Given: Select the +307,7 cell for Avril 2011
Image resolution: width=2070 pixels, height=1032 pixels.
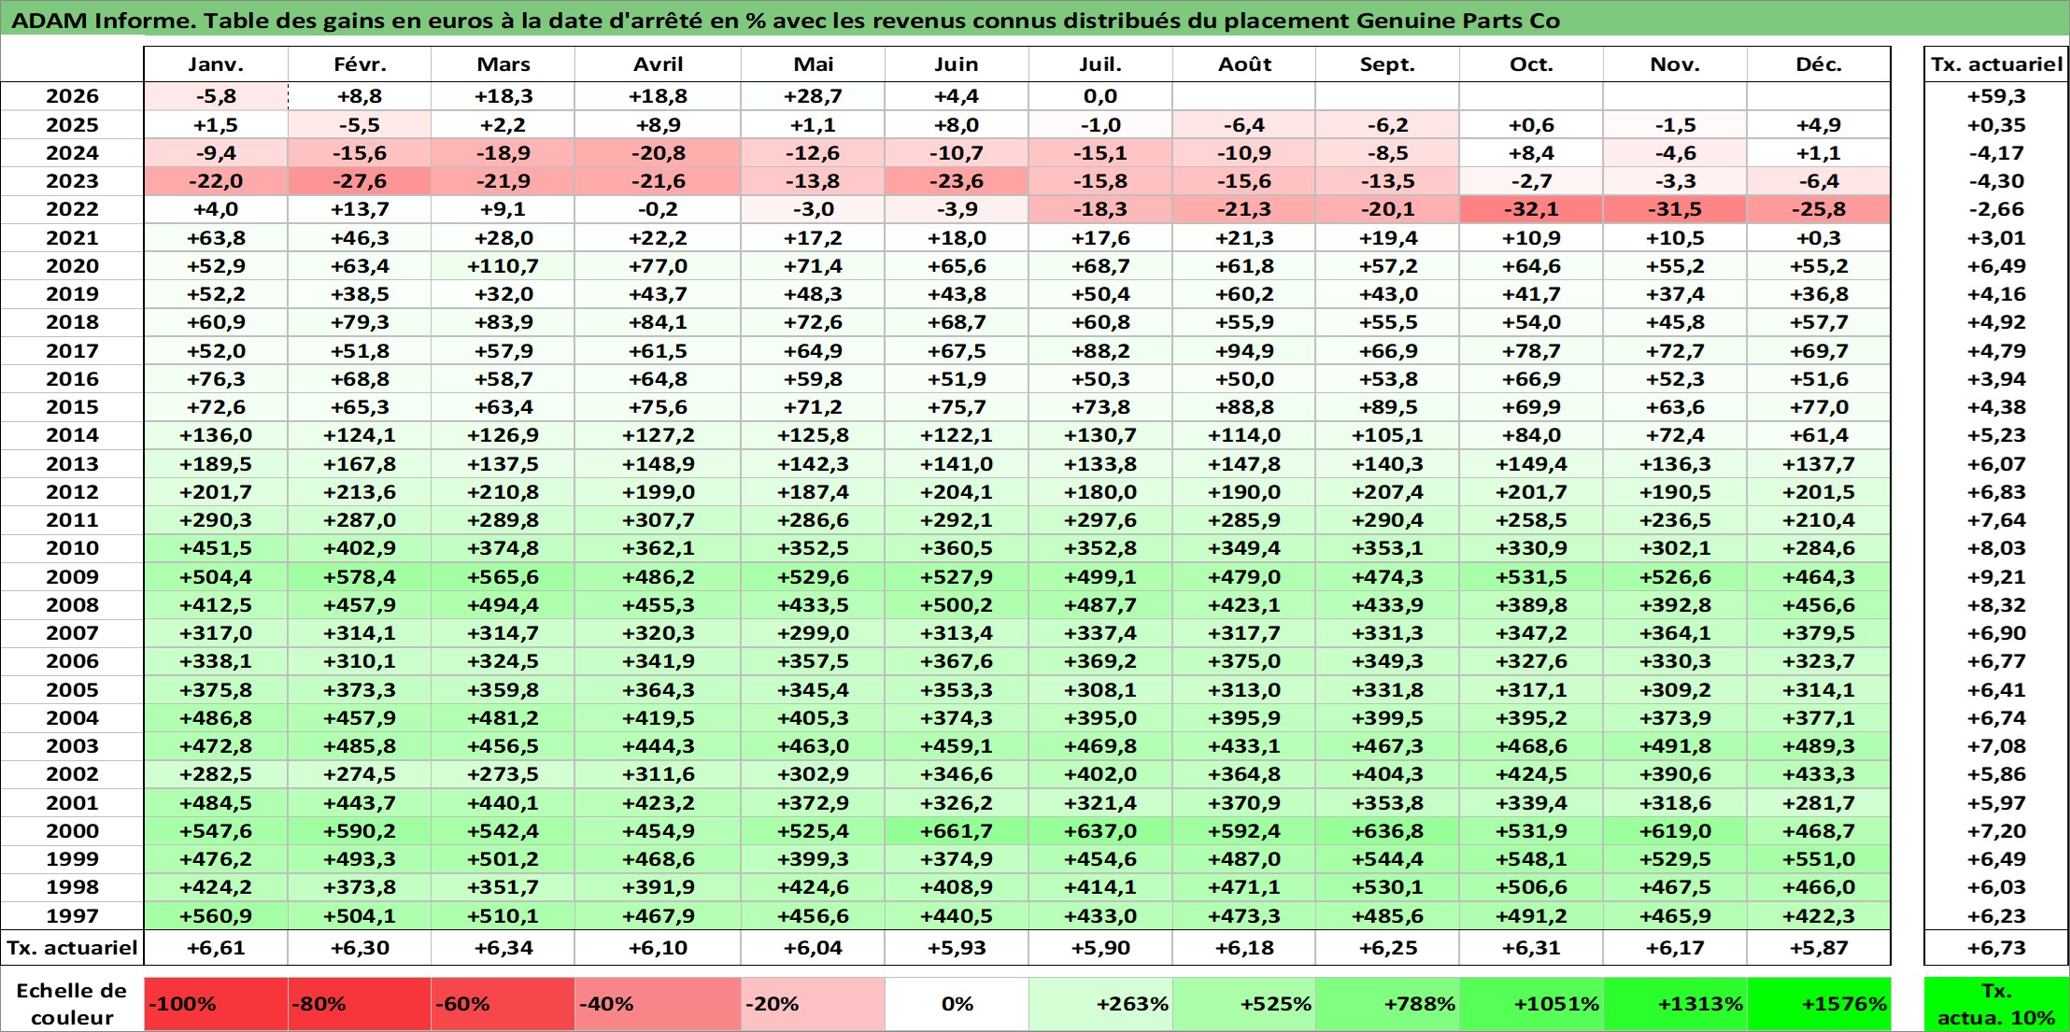Looking at the screenshot, I should [x=658, y=520].
